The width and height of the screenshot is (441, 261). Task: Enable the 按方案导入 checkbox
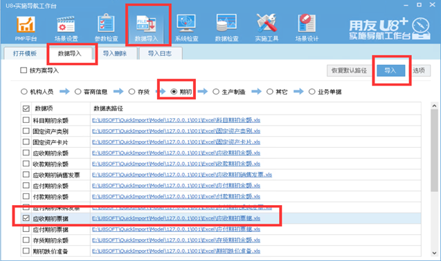coord(24,70)
